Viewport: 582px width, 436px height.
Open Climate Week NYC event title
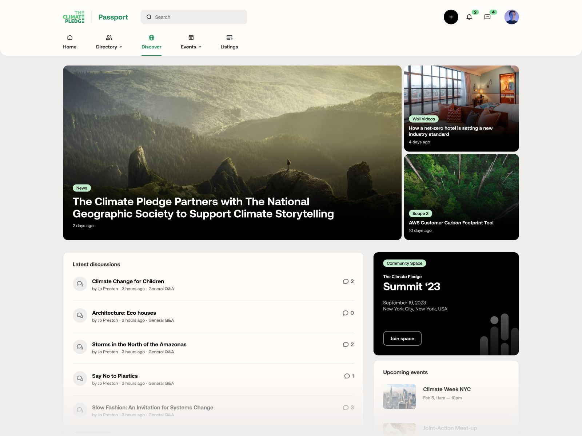447,389
